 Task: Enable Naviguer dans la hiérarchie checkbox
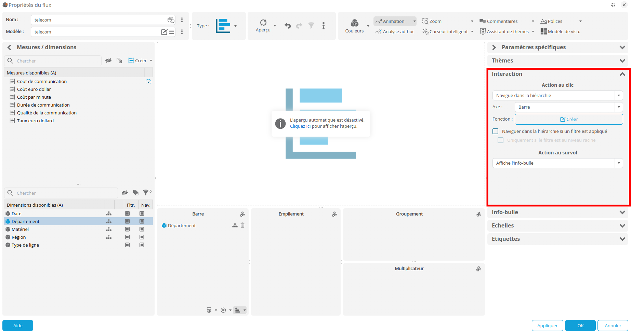click(496, 132)
